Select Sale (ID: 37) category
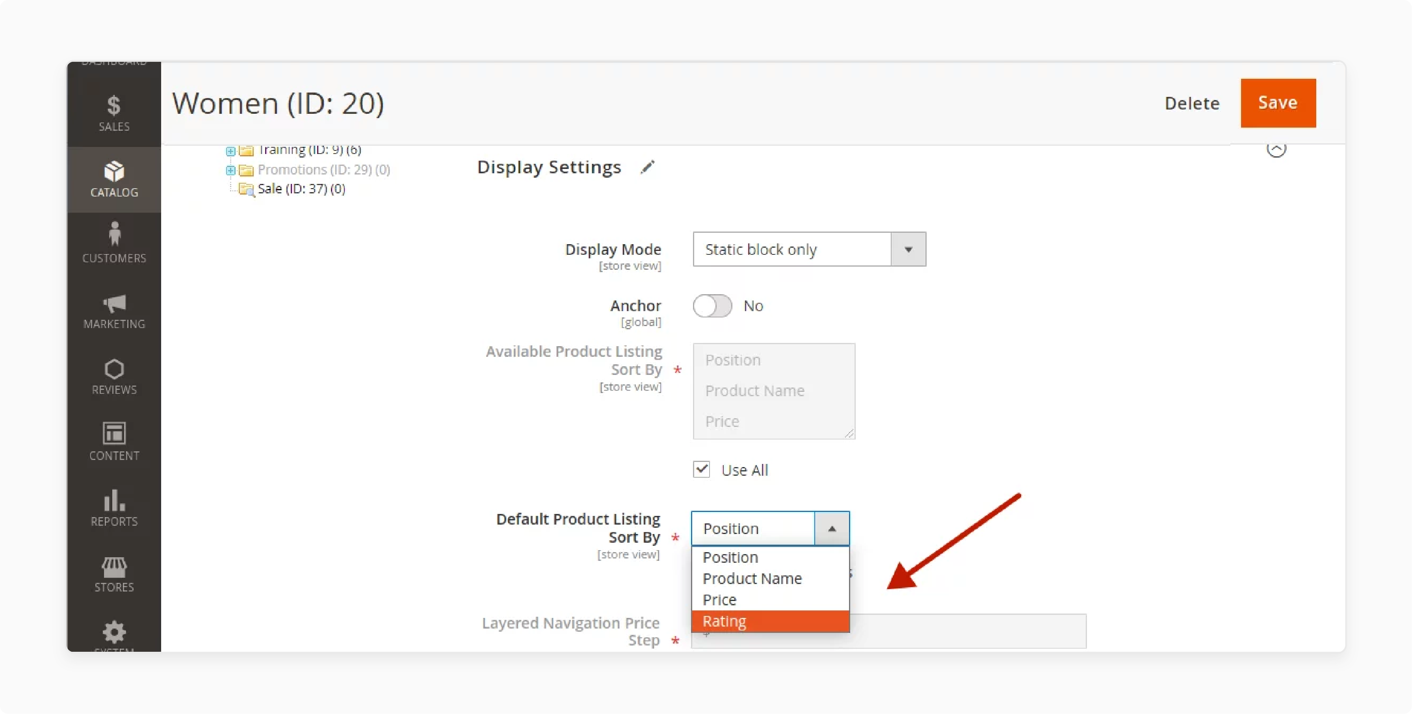Image resolution: width=1412 pixels, height=714 pixels. 301,189
